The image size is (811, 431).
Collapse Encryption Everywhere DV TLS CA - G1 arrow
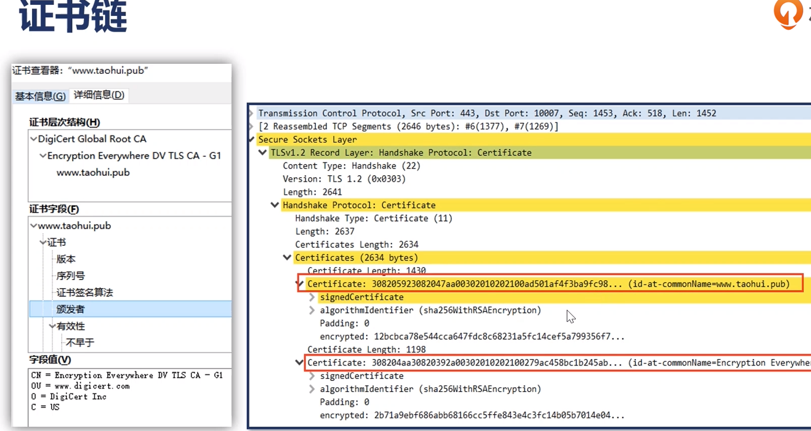click(43, 156)
